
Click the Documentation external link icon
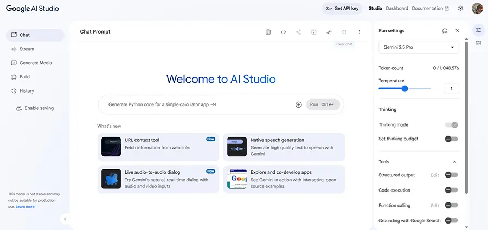point(447,9)
